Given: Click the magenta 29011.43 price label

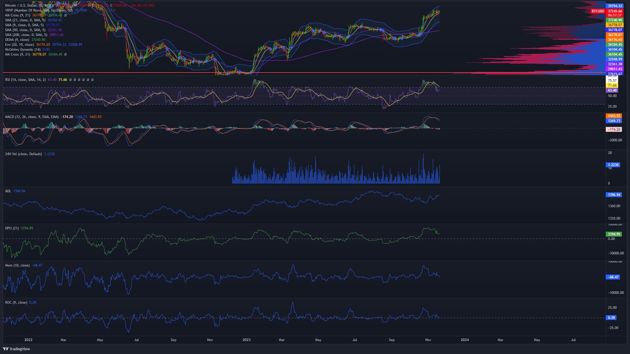Looking at the screenshot, I should pyautogui.click(x=615, y=69).
